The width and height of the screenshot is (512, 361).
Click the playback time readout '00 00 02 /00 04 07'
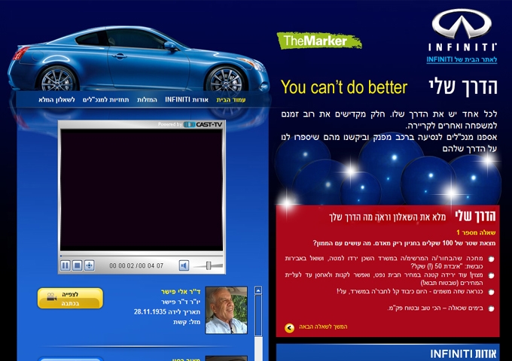tap(136, 265)
